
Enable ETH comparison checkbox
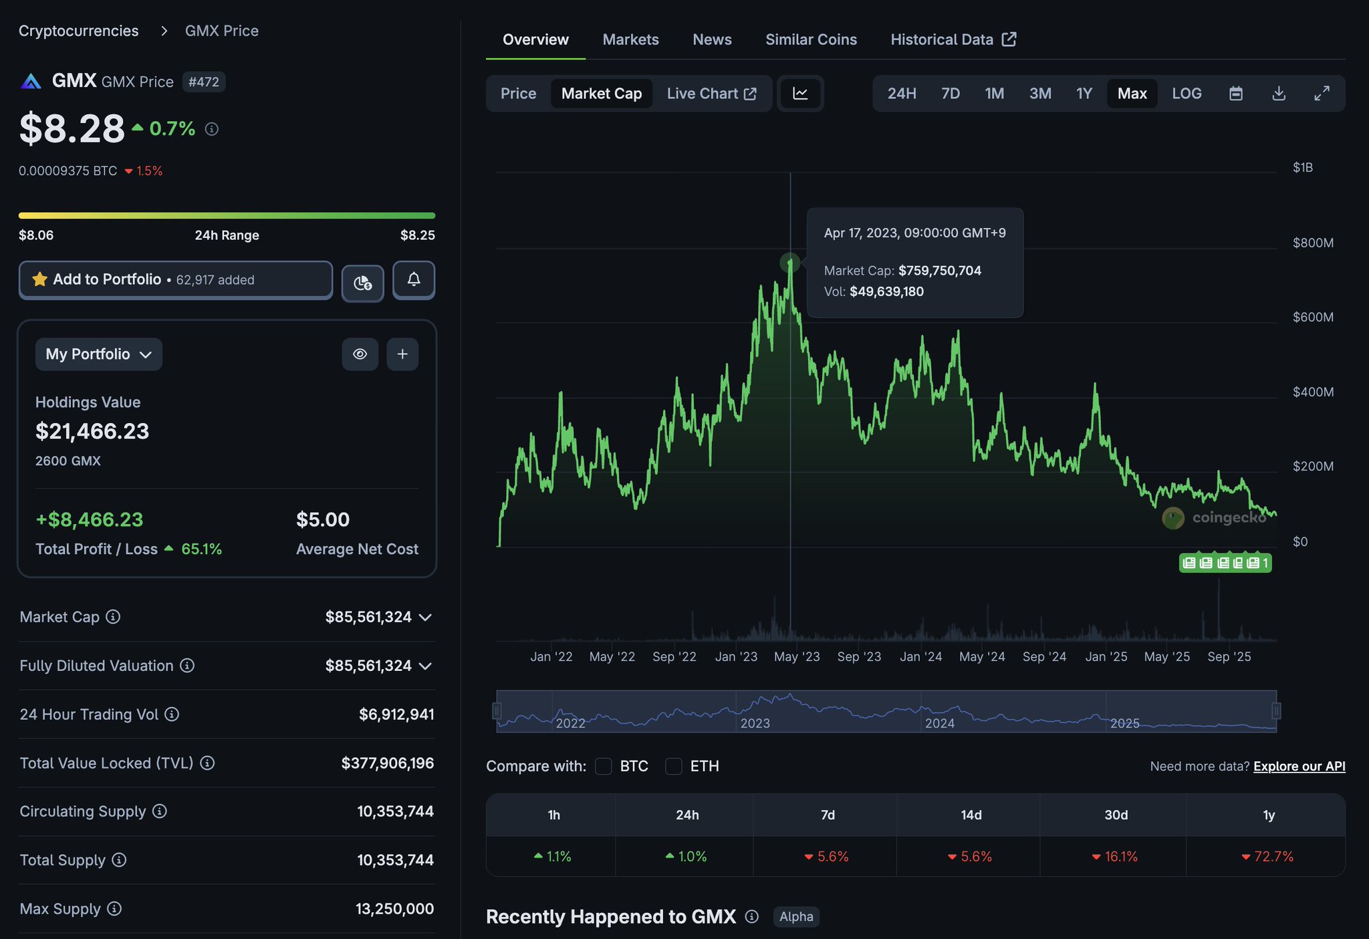674,766
